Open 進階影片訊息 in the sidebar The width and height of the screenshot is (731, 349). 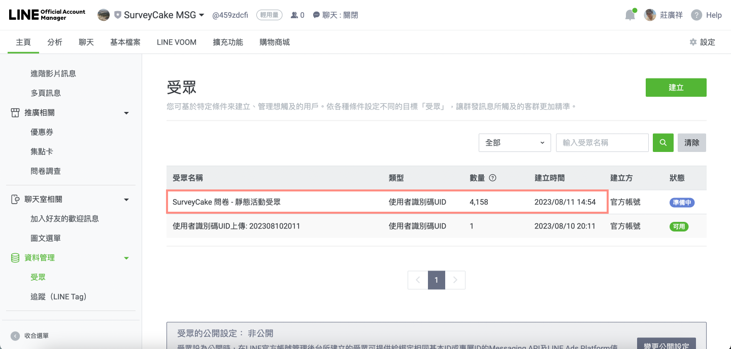(x=53, y=73)
